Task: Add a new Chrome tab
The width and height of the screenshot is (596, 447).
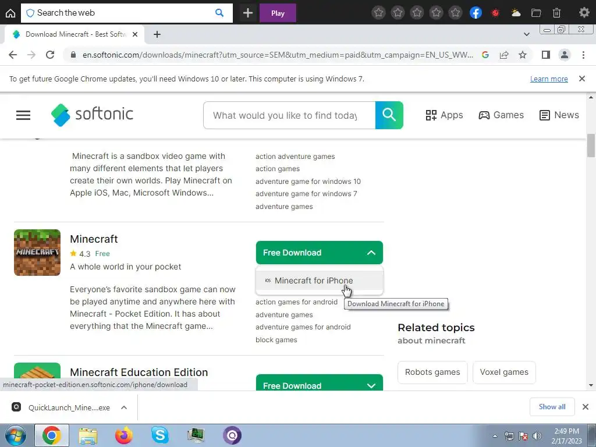Action: [x=157, y=34]
